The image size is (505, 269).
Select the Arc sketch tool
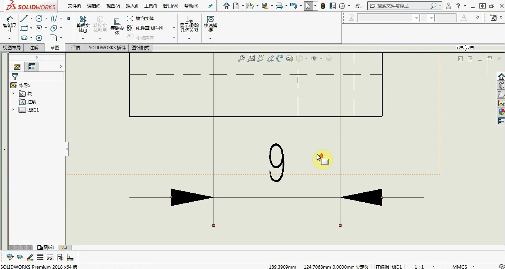(x=39, y=28)
